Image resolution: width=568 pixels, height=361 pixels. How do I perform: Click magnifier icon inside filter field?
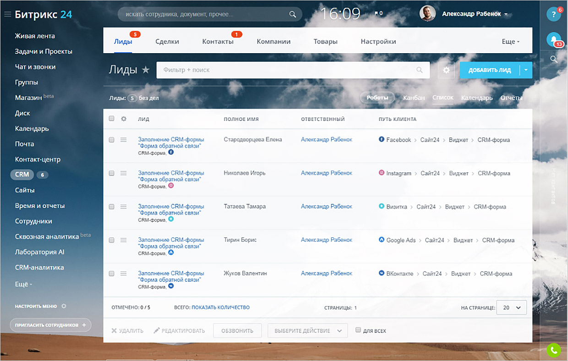tap(419, 70)
